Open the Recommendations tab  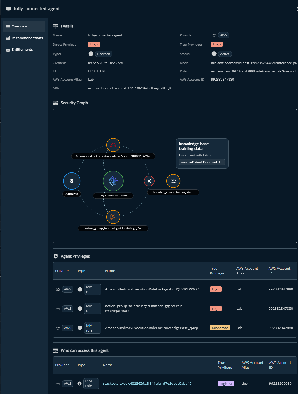click(x=24, y=38)
